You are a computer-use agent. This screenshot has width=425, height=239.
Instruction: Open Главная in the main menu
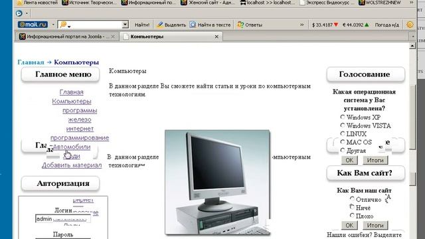coord(71,92)
